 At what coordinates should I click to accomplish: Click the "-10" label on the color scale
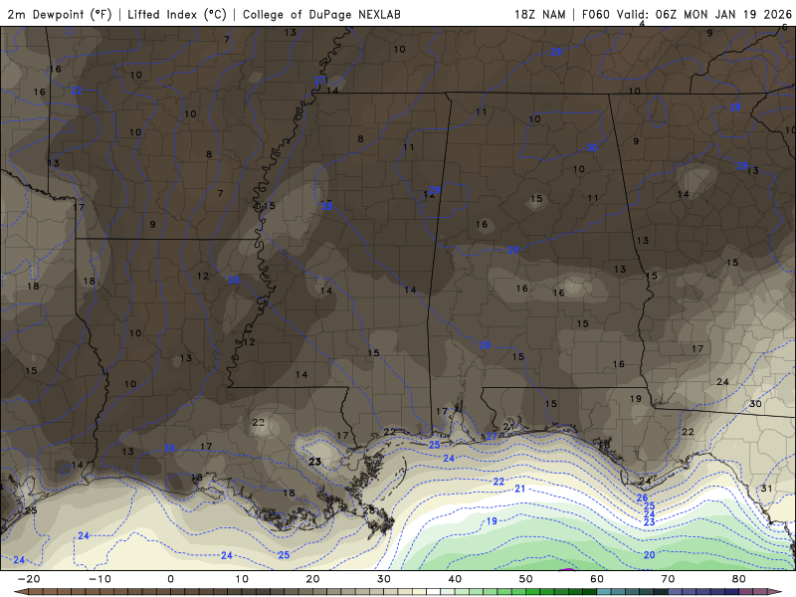coord(99,579)
